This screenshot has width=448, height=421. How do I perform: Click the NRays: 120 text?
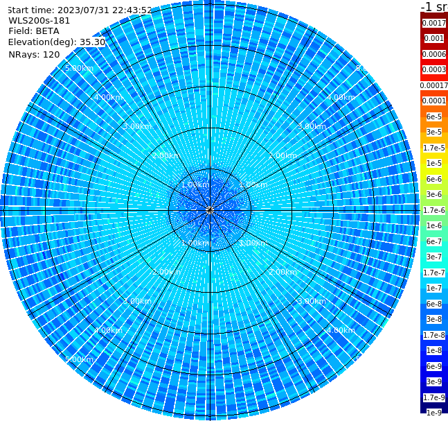pos(34,54)
